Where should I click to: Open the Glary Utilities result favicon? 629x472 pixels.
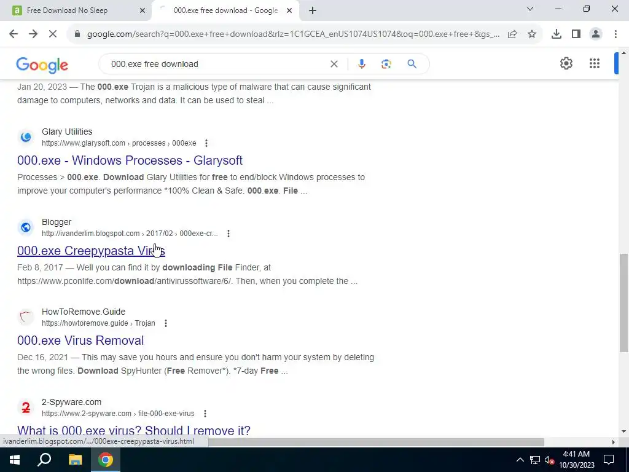click(x=26, y=137)
